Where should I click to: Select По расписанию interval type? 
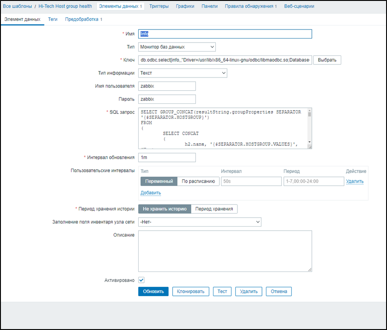coord(198,181)
